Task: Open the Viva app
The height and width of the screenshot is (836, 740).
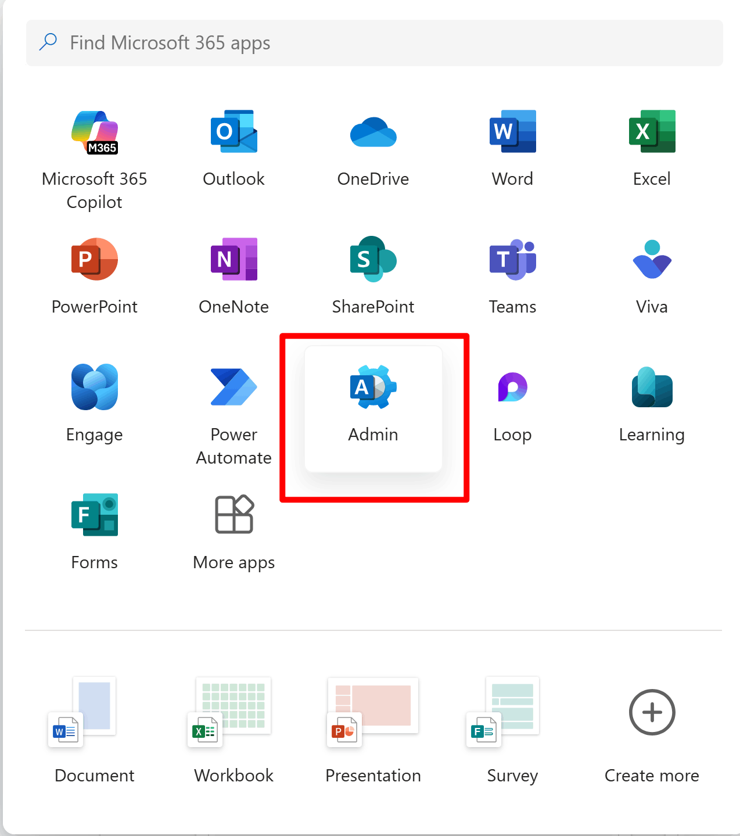Action: pos(652,276)
